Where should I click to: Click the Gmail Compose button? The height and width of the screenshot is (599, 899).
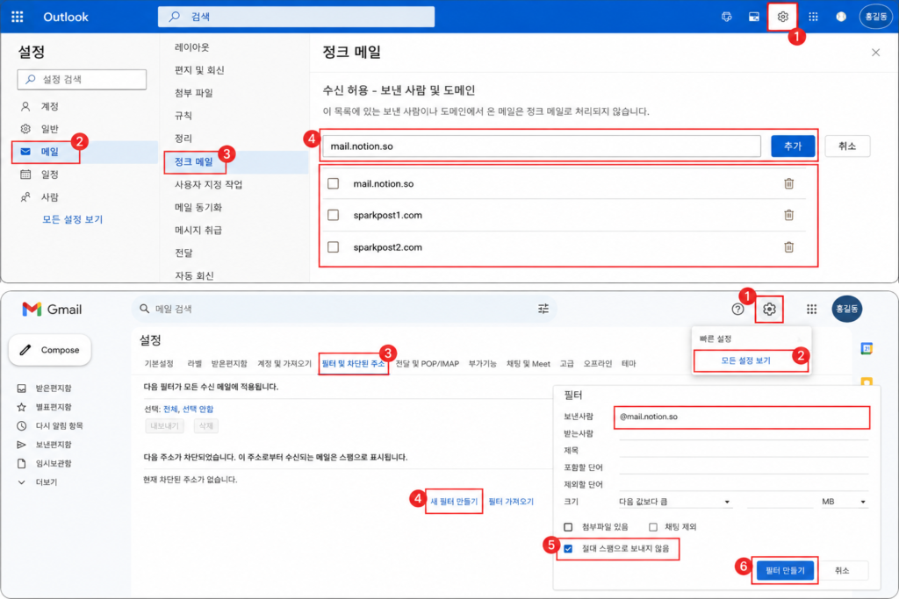point(50,350)
